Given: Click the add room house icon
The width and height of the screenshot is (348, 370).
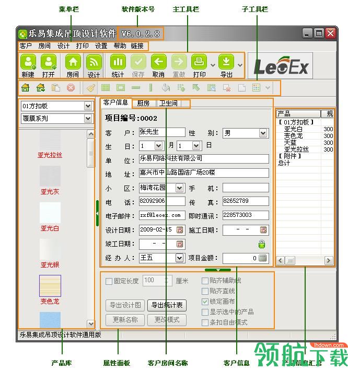Looking at the screenshot, I should 26,88.
